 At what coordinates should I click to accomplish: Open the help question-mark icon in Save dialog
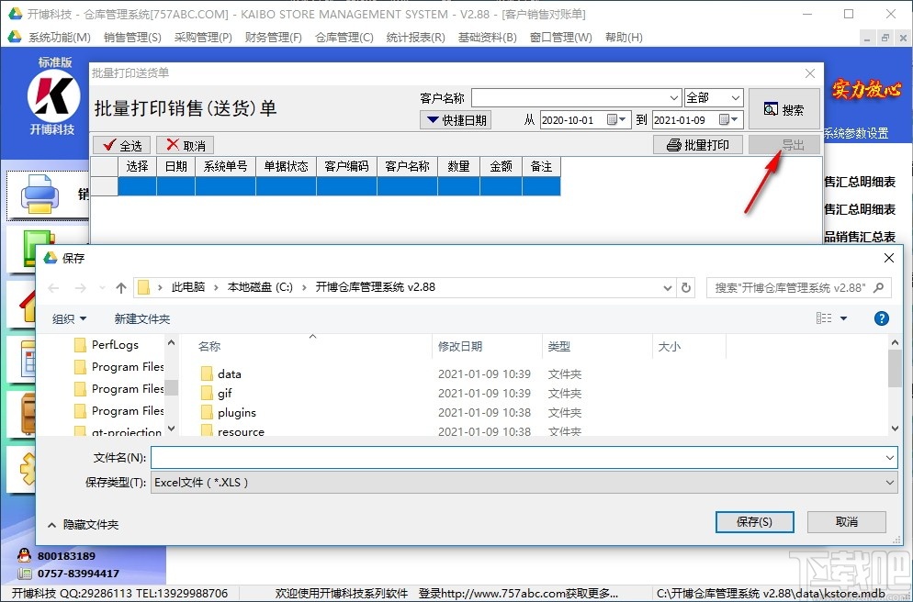click(881, 318)
